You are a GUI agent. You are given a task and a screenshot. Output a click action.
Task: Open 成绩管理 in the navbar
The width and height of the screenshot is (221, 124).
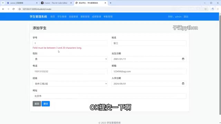[x=96, y=17]
